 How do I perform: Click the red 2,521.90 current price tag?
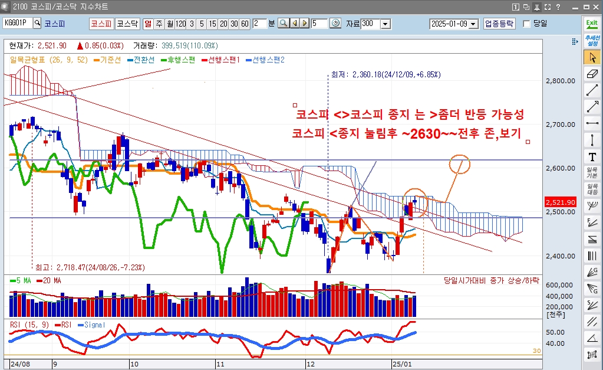pos(561,202)
